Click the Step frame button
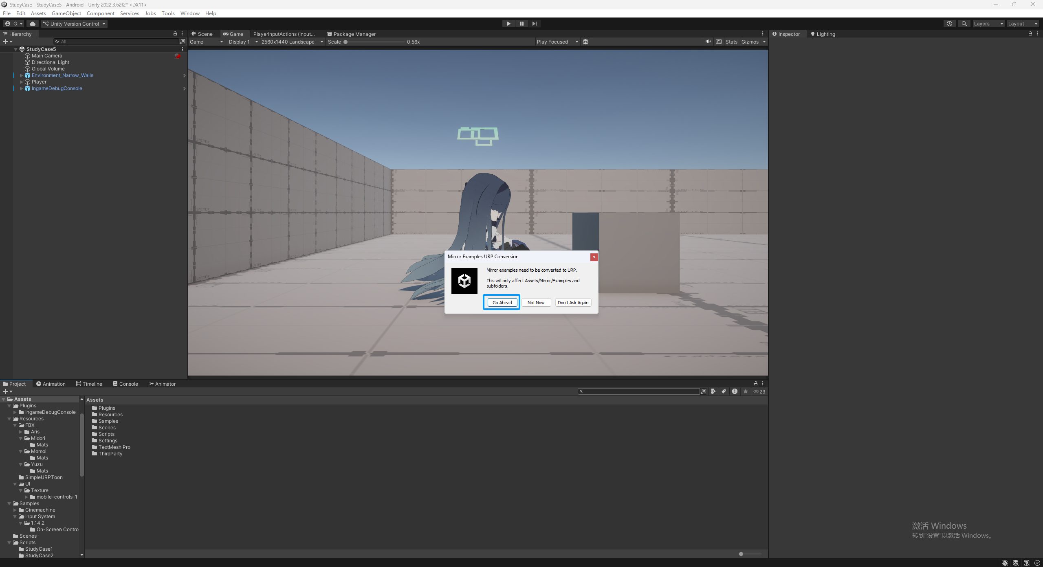The width and height of the screenshot is (1043, 567). (x=535, y=24)
